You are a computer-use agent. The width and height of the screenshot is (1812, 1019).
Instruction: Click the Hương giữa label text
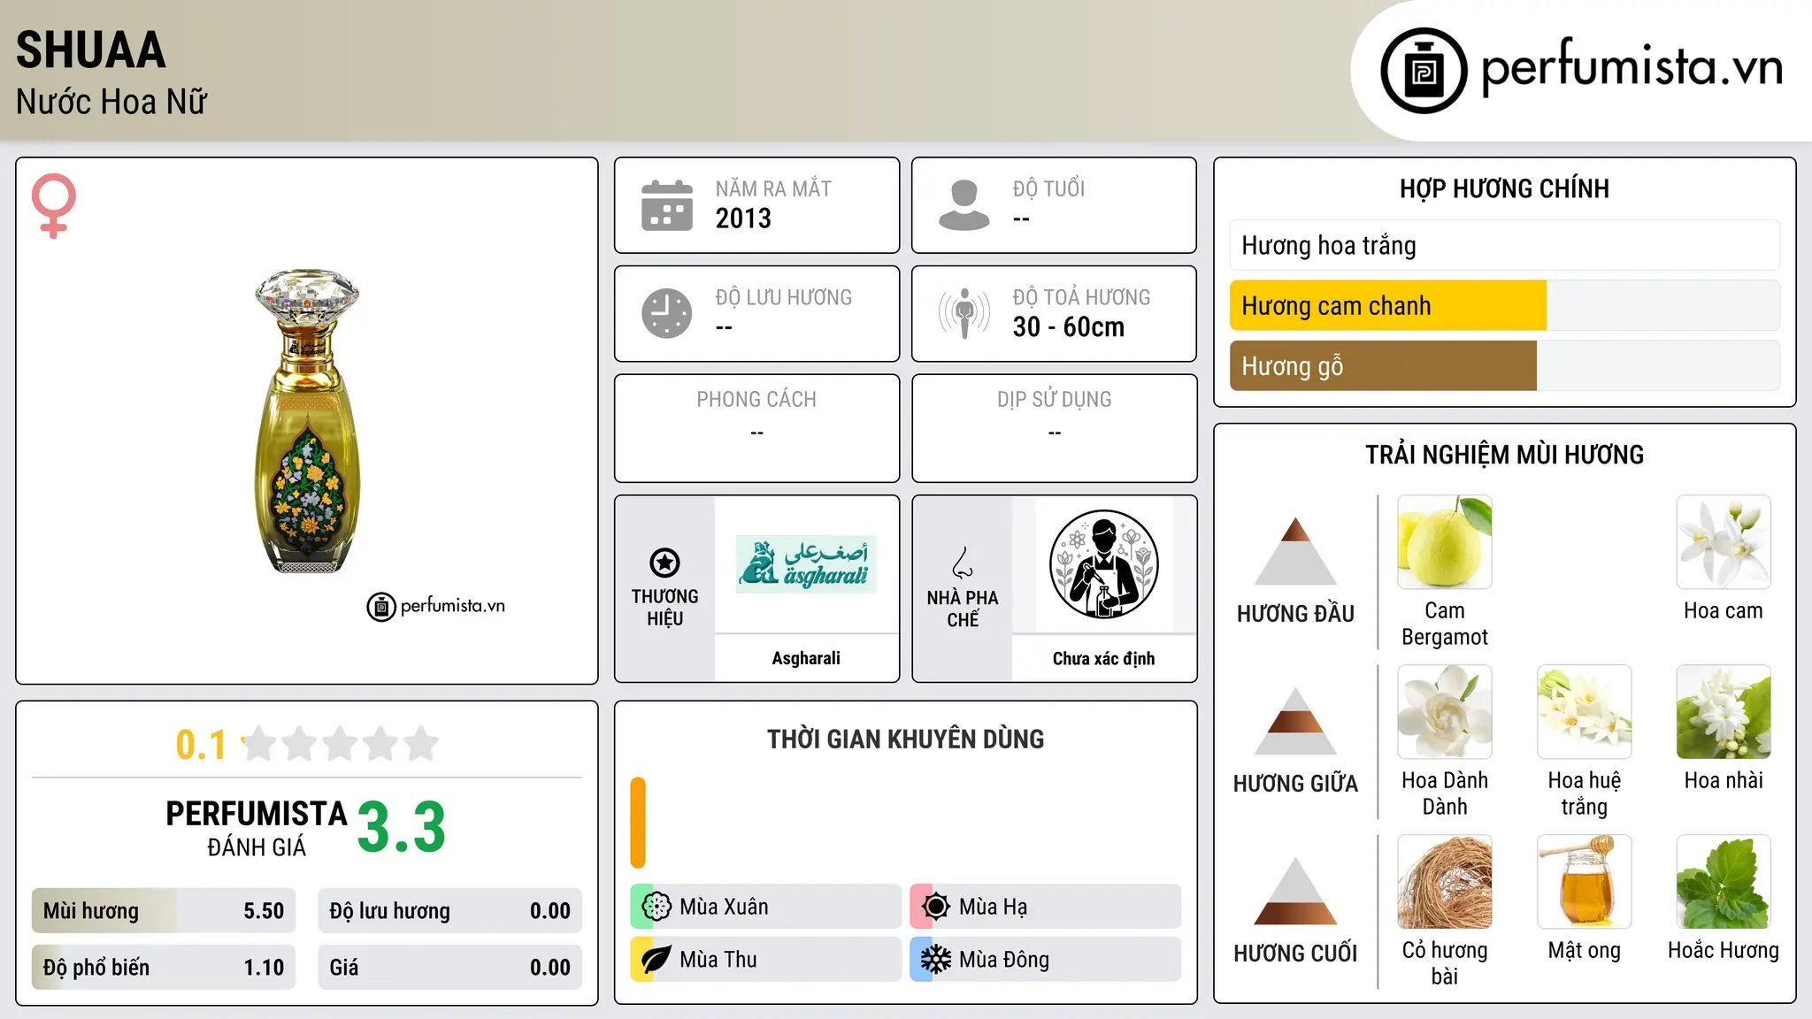(x=1295, y=784)
